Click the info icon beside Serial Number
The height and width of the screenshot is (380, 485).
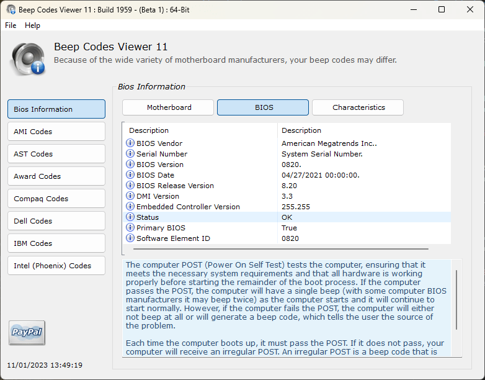(x=130, y=153)
